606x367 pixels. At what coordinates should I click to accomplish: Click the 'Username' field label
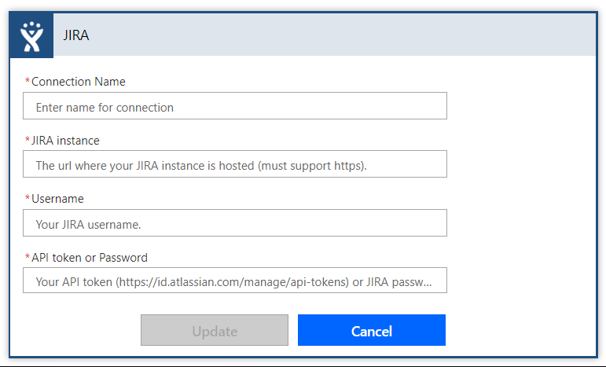(57, 199)
